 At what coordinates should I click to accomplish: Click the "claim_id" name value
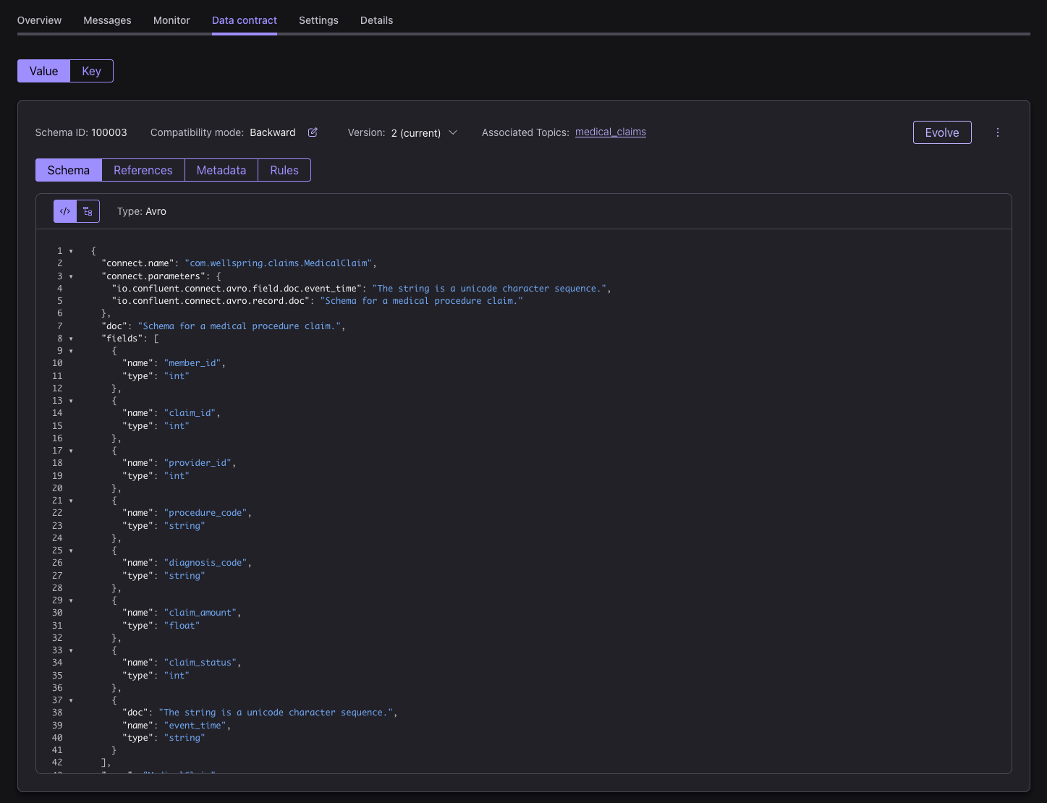pos(190,413)
